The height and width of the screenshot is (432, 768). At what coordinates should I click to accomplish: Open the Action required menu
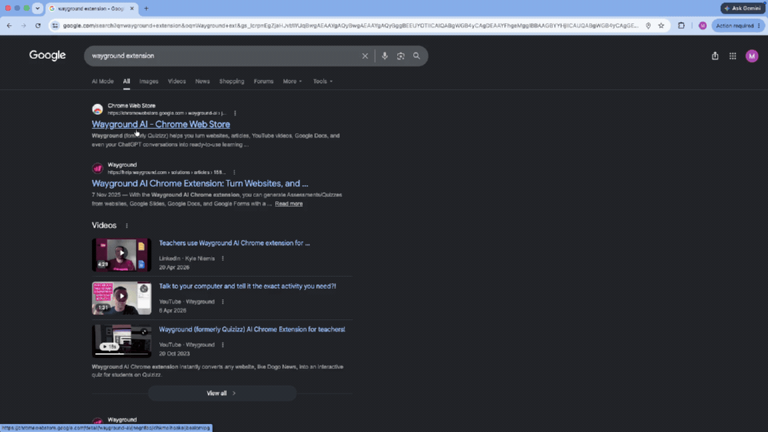(738, 25)
